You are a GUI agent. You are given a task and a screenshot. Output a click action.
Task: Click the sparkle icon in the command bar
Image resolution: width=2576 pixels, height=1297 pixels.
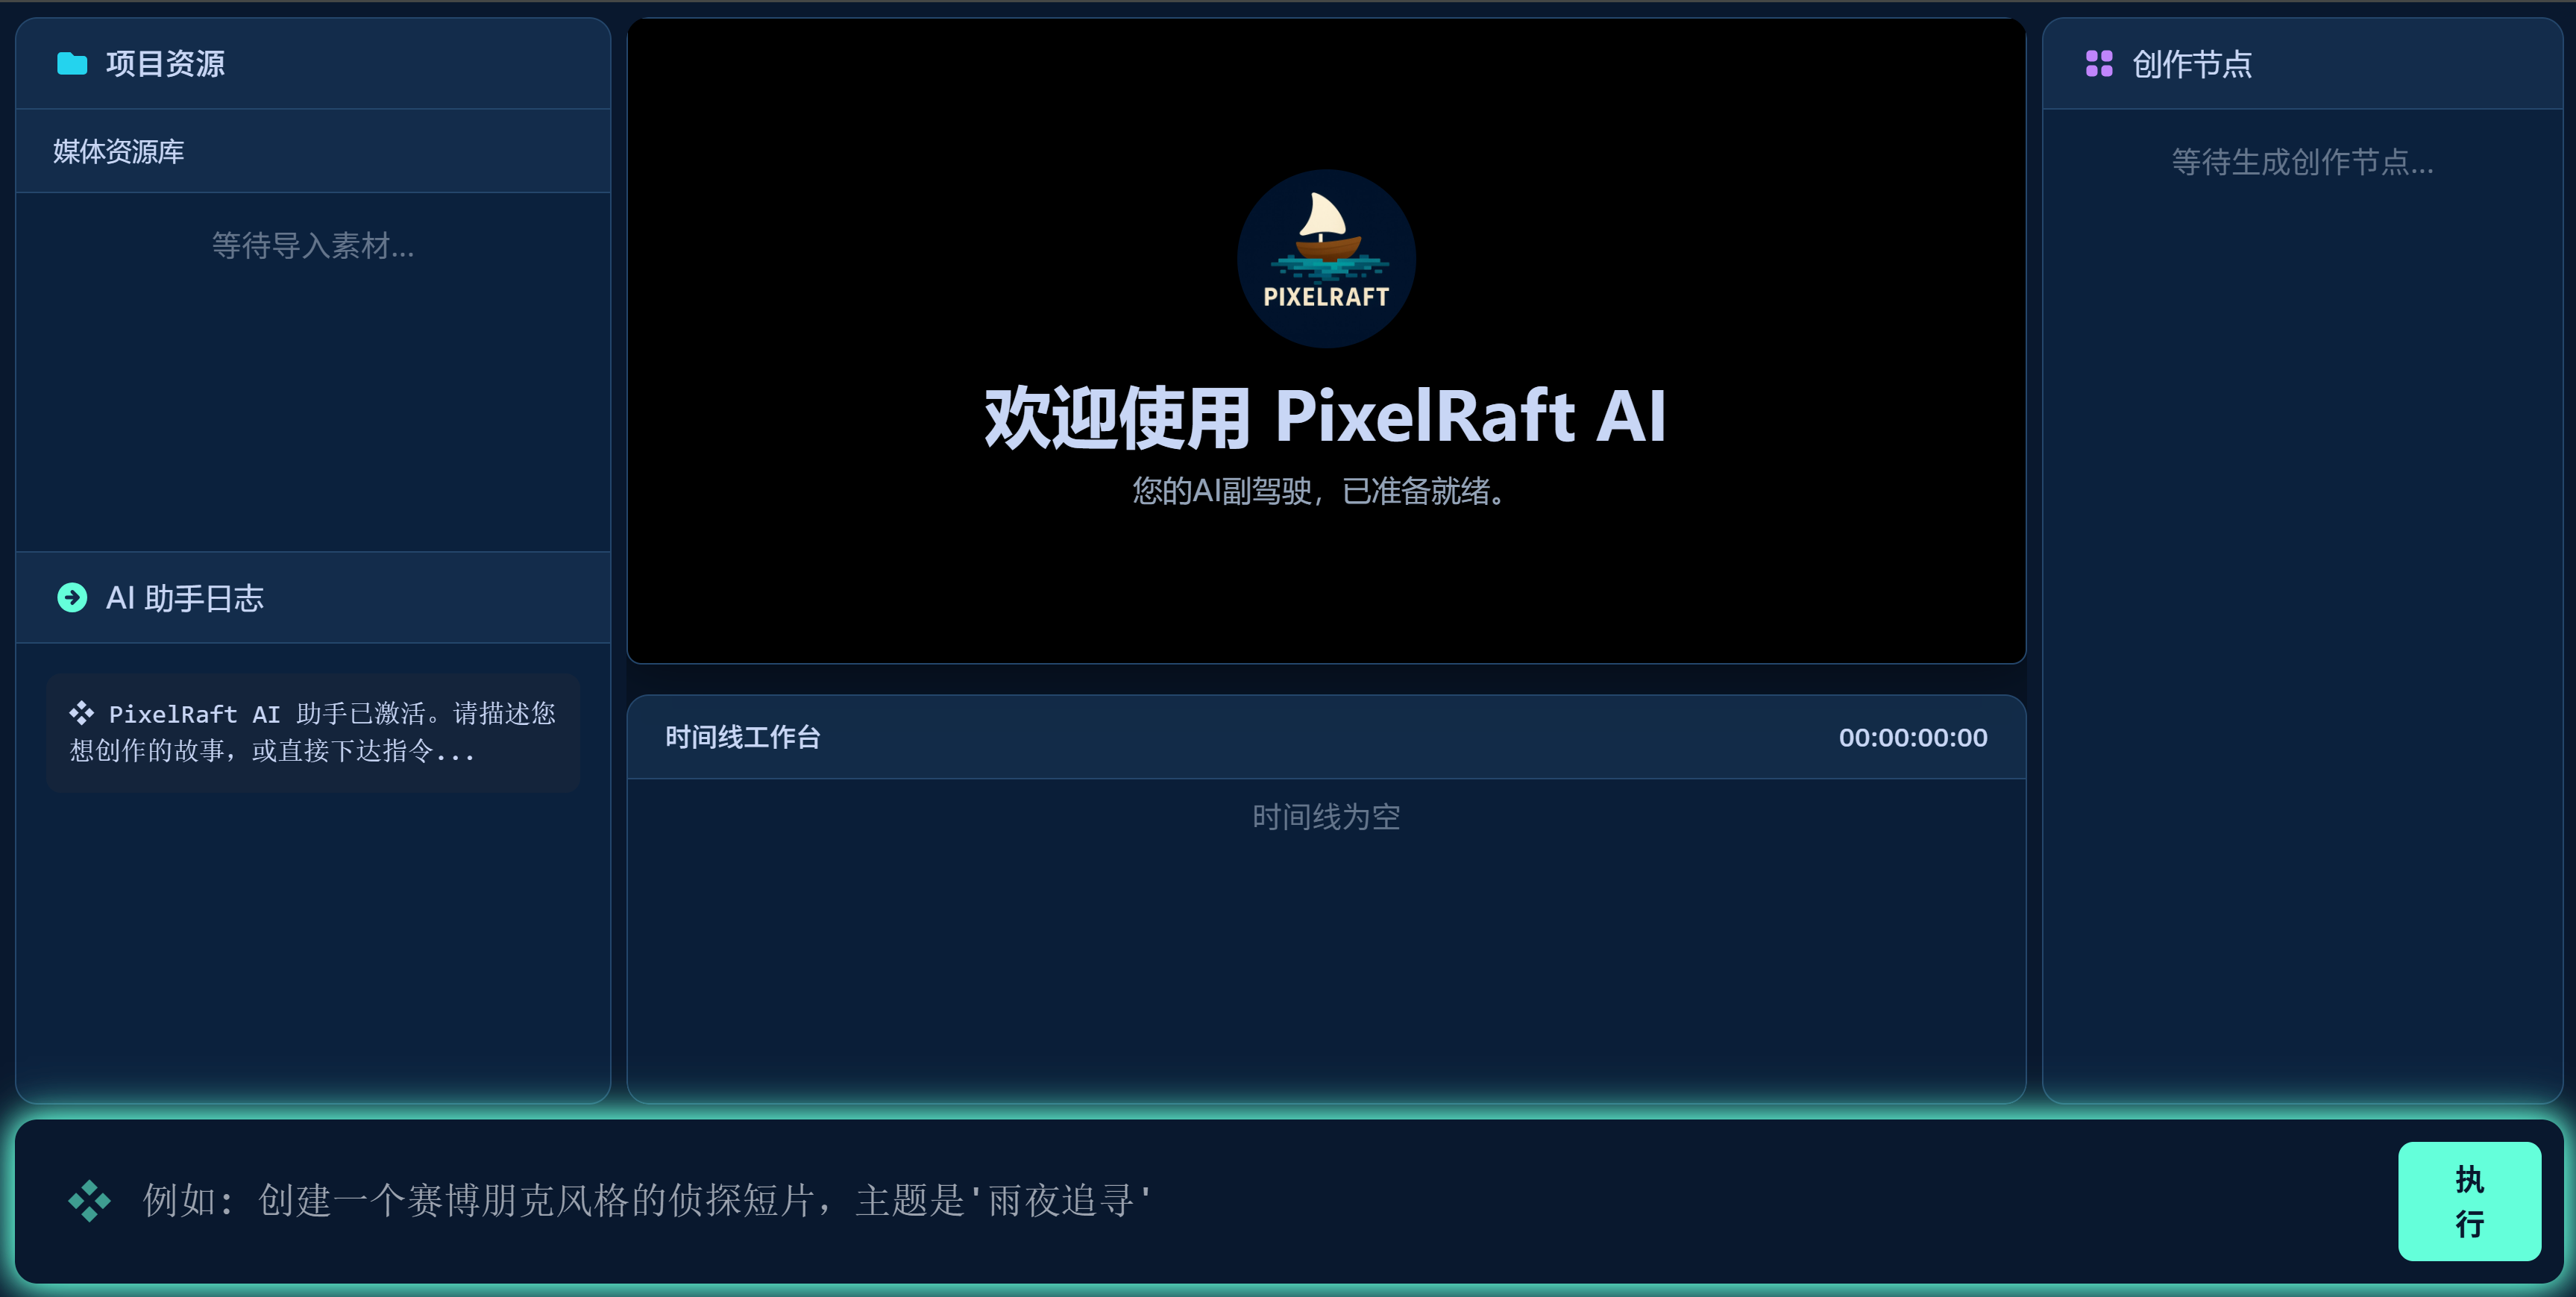click(x=89, y=1200)
